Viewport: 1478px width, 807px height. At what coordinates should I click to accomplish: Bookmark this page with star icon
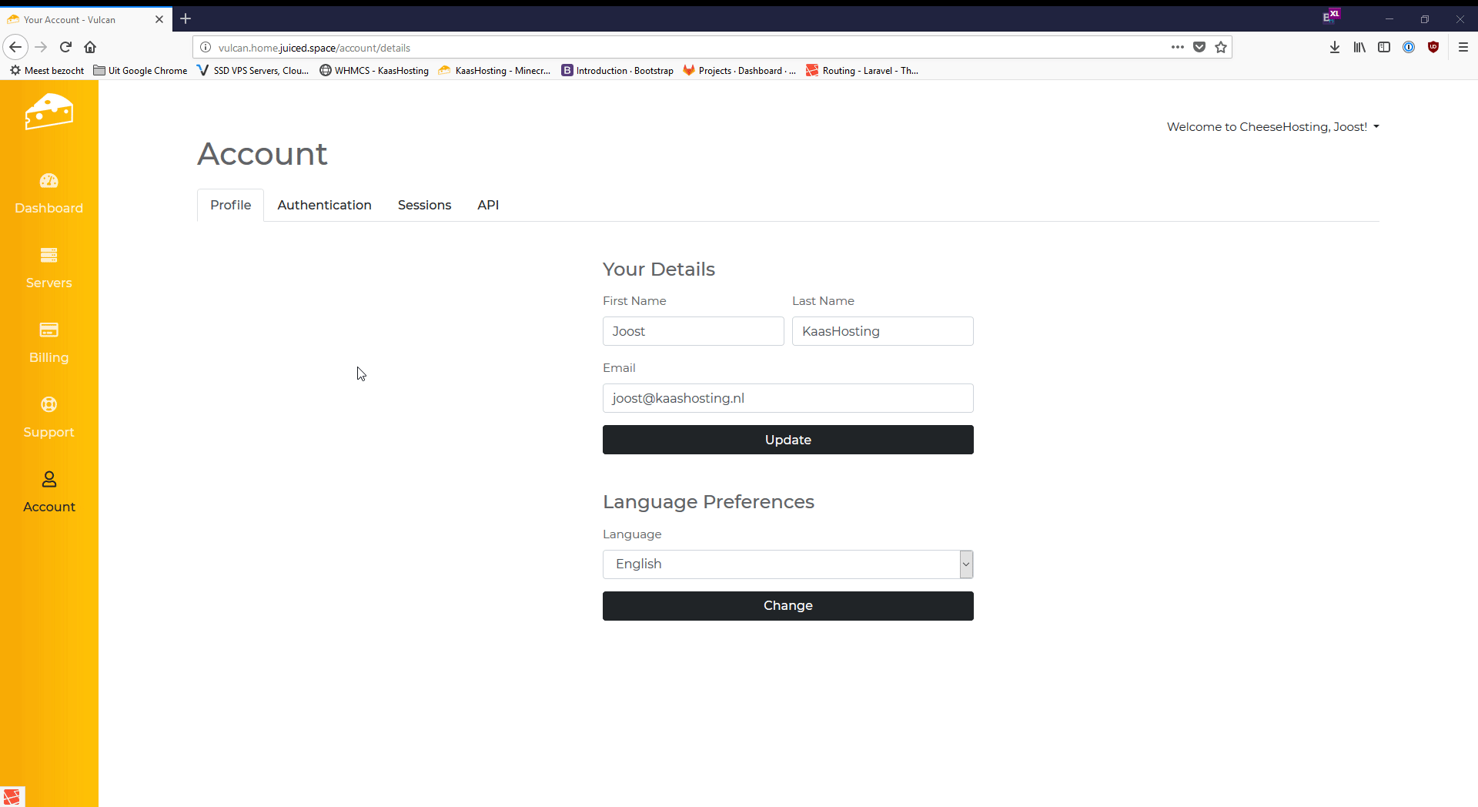click(x=1221, y=48)
